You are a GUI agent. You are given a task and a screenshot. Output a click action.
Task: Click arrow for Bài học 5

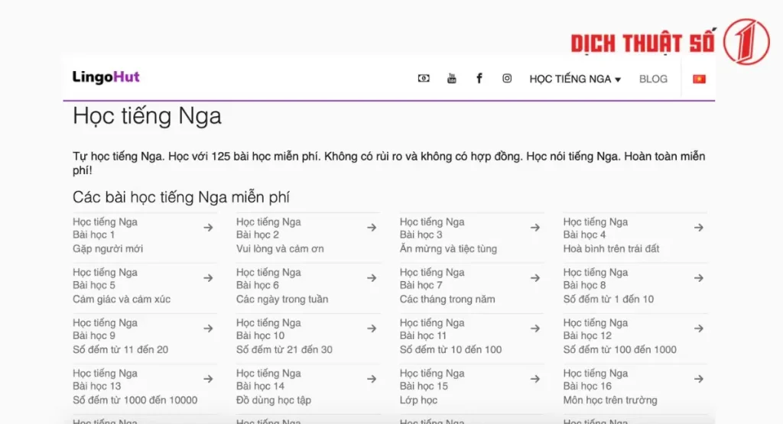point(208,278)
